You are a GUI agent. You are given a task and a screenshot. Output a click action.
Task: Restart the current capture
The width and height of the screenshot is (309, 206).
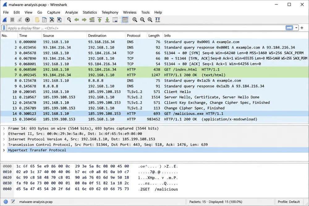click(20, 20)
